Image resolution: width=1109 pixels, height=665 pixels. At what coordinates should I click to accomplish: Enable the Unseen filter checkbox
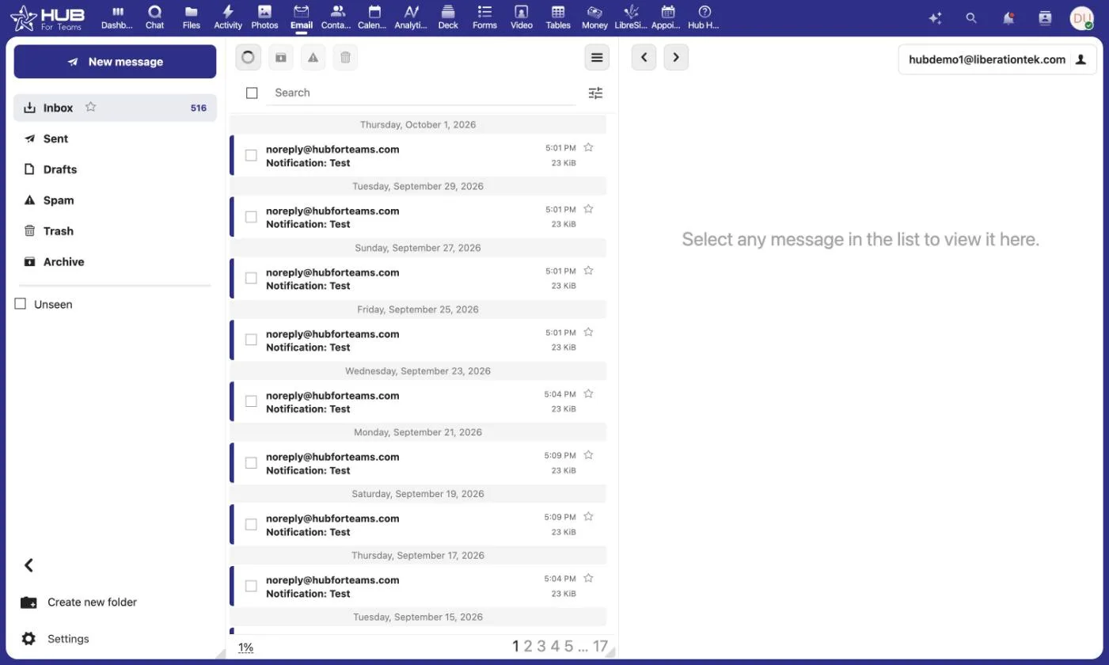click(x=21, y=304)
